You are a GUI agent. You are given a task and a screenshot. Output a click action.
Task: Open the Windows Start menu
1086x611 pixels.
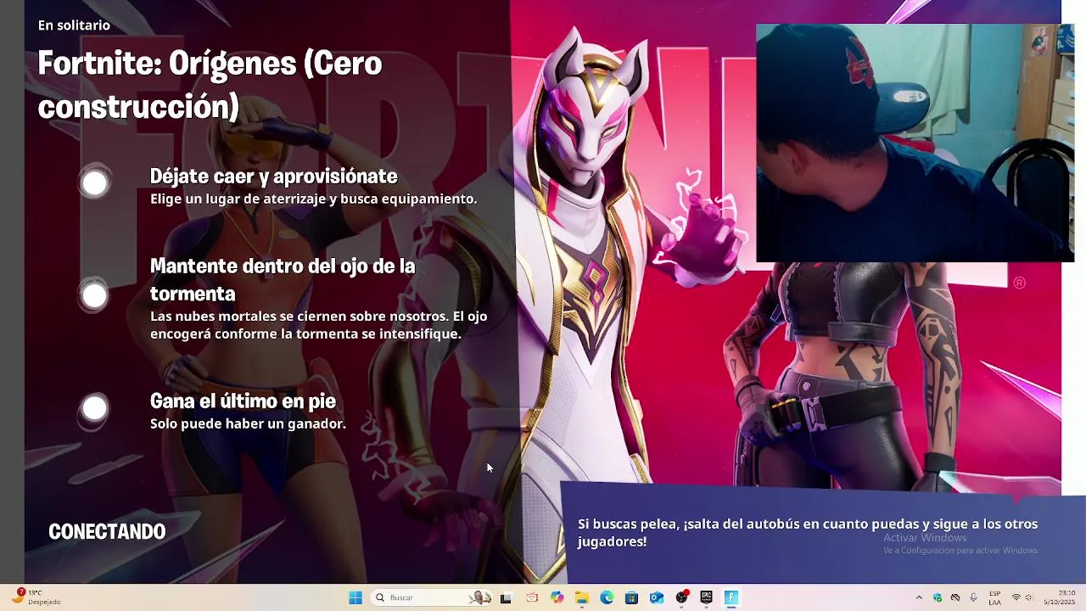coord(355,597)
